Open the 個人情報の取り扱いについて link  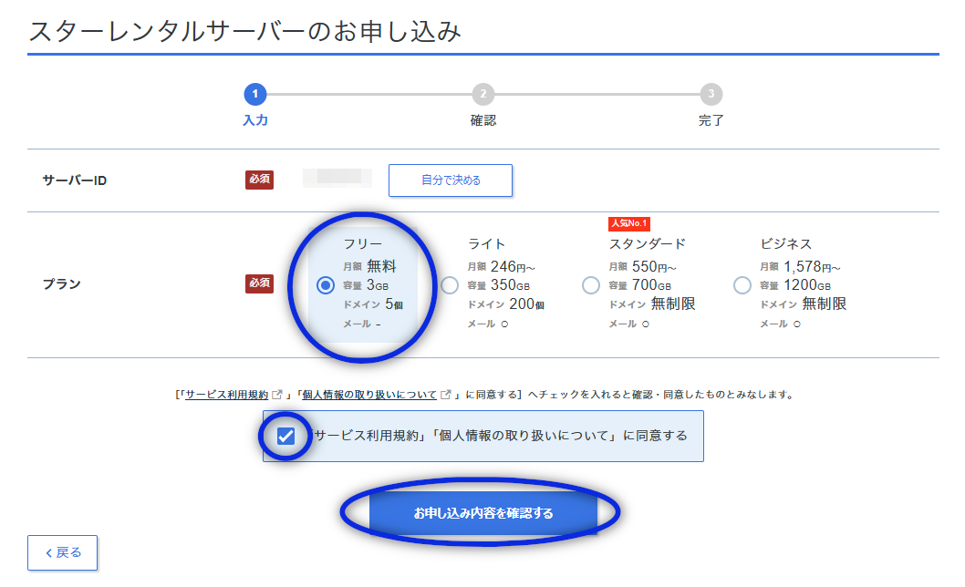point(369,395)
